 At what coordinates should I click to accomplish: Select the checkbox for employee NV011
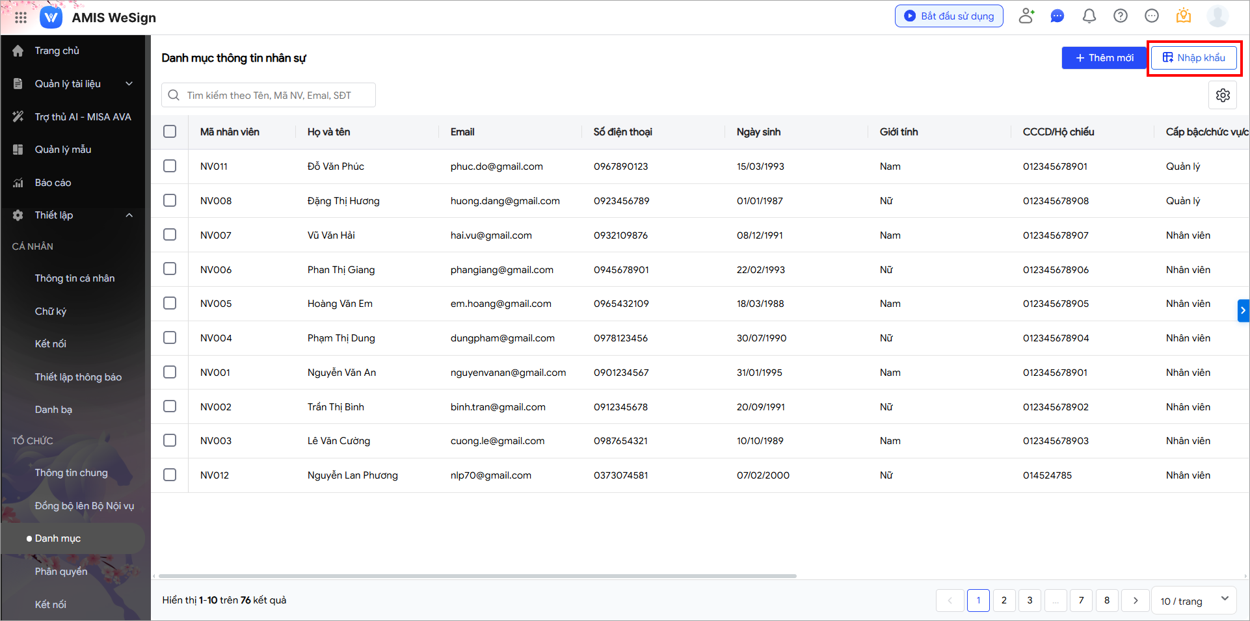tap(170, 166)
